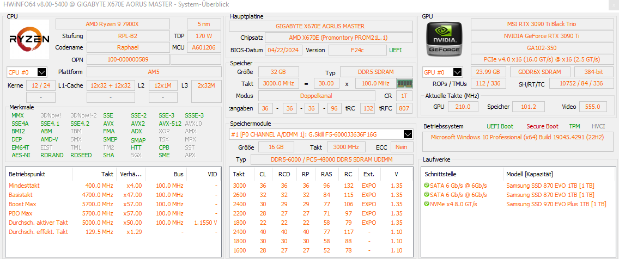Click the memory module icon next to 100.0 MHz
Image resolution: width=619 pixels, height=259 pixels.
pyautogui.click(x=404, y=84)
